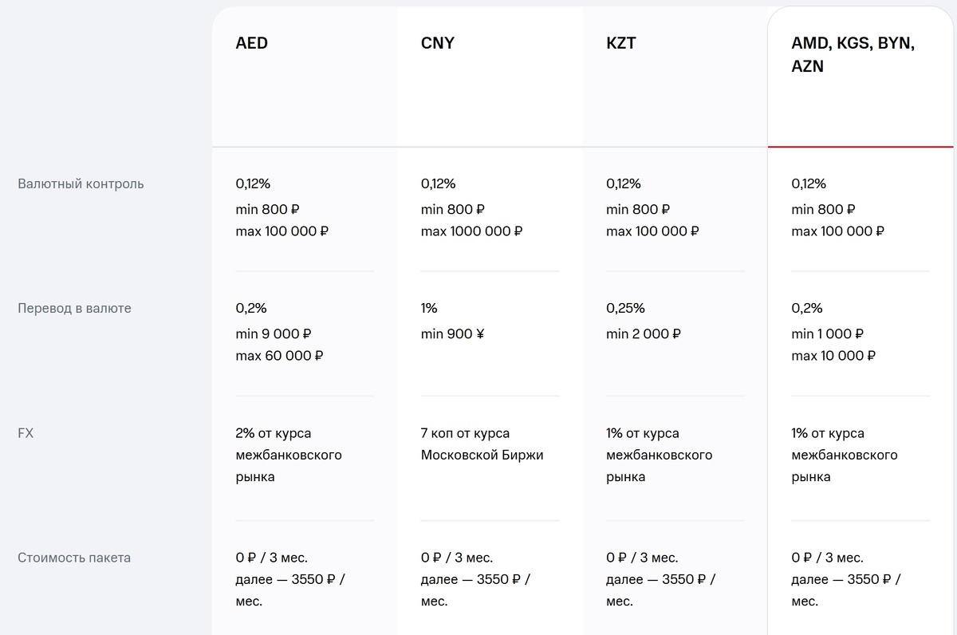
Task: Select the CNY column header
Action: pos(437,44)
